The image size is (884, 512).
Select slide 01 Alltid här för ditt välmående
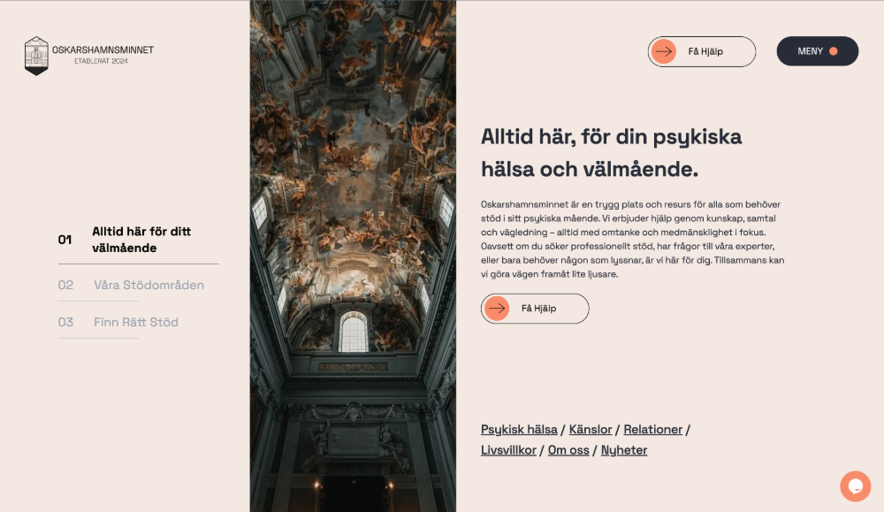(138, 240)
